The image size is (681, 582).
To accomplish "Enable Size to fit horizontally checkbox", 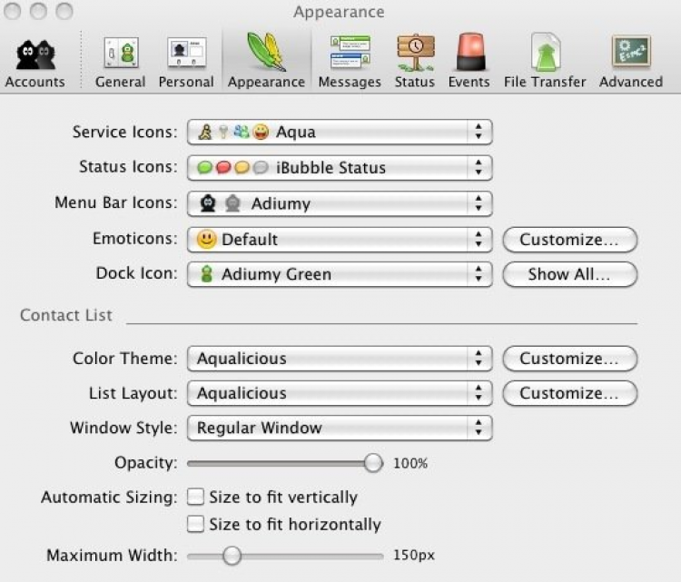I will click(x=195, y=524).
